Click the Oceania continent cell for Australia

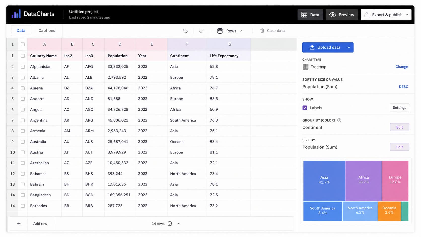pos(187,142)
